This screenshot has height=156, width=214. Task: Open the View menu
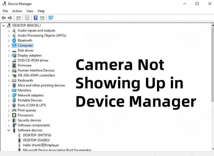(x=30, y=11)
